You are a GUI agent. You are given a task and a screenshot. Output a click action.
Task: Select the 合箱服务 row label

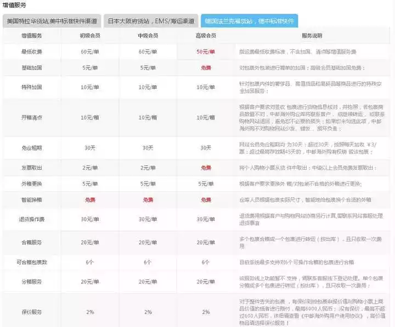click(x=31, y=243)
